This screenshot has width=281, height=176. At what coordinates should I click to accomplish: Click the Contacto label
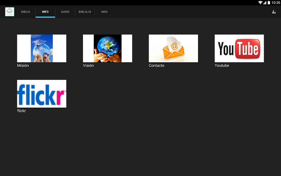156,65
